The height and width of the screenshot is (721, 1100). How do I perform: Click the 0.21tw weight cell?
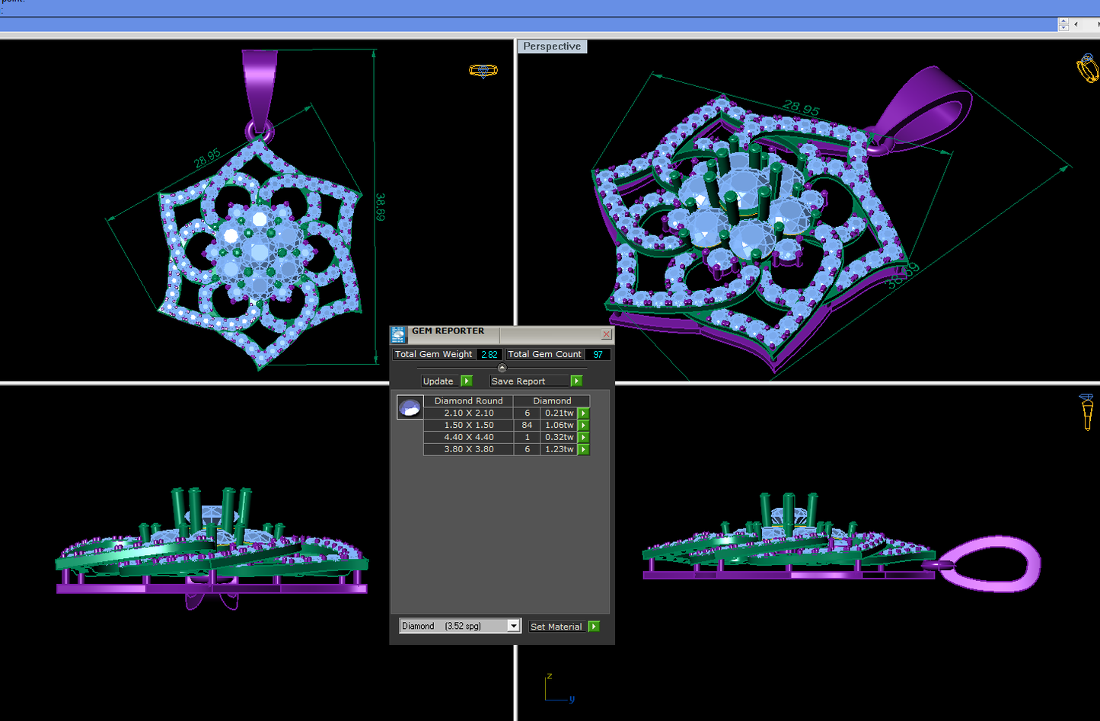560,413
